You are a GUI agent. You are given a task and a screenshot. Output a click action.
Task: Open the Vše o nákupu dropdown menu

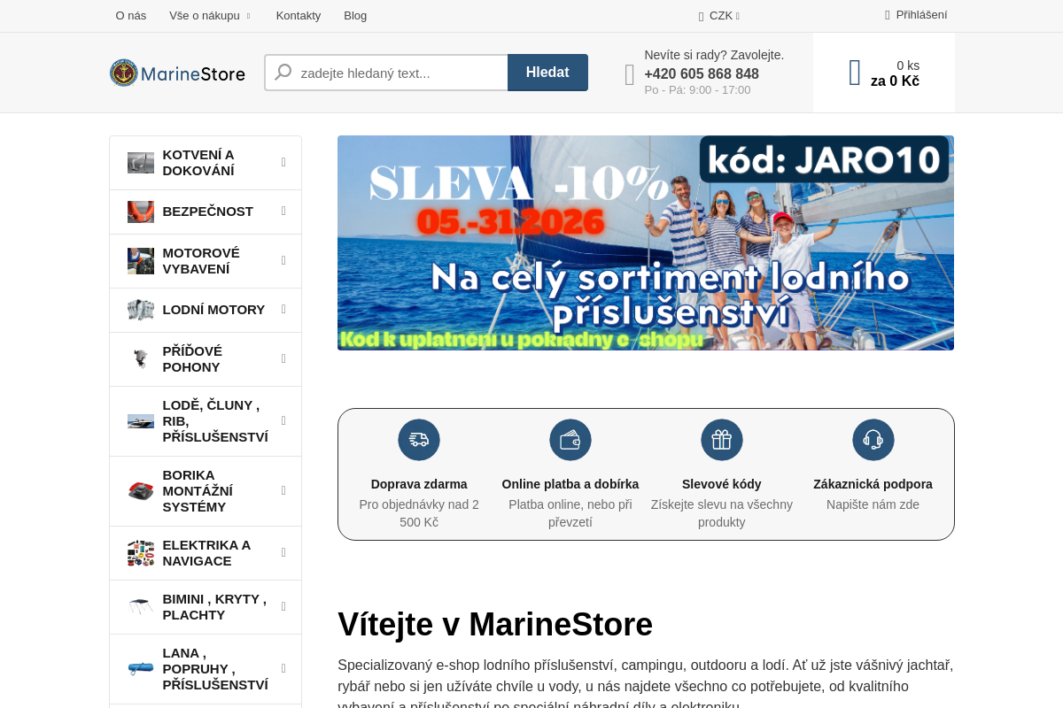pyautogui.click(x=210, y=15)
